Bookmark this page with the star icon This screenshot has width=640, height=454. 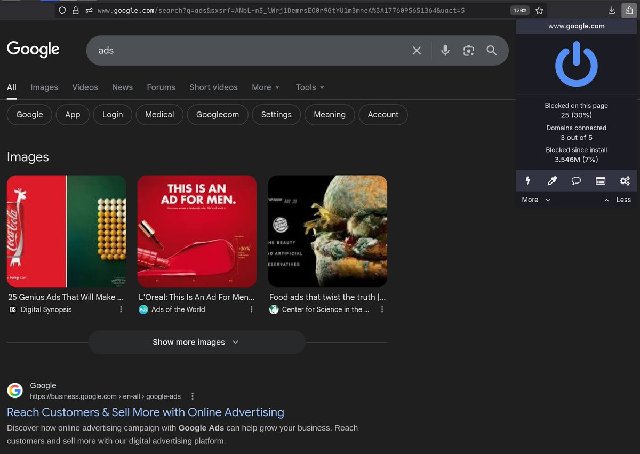[539, 10]
